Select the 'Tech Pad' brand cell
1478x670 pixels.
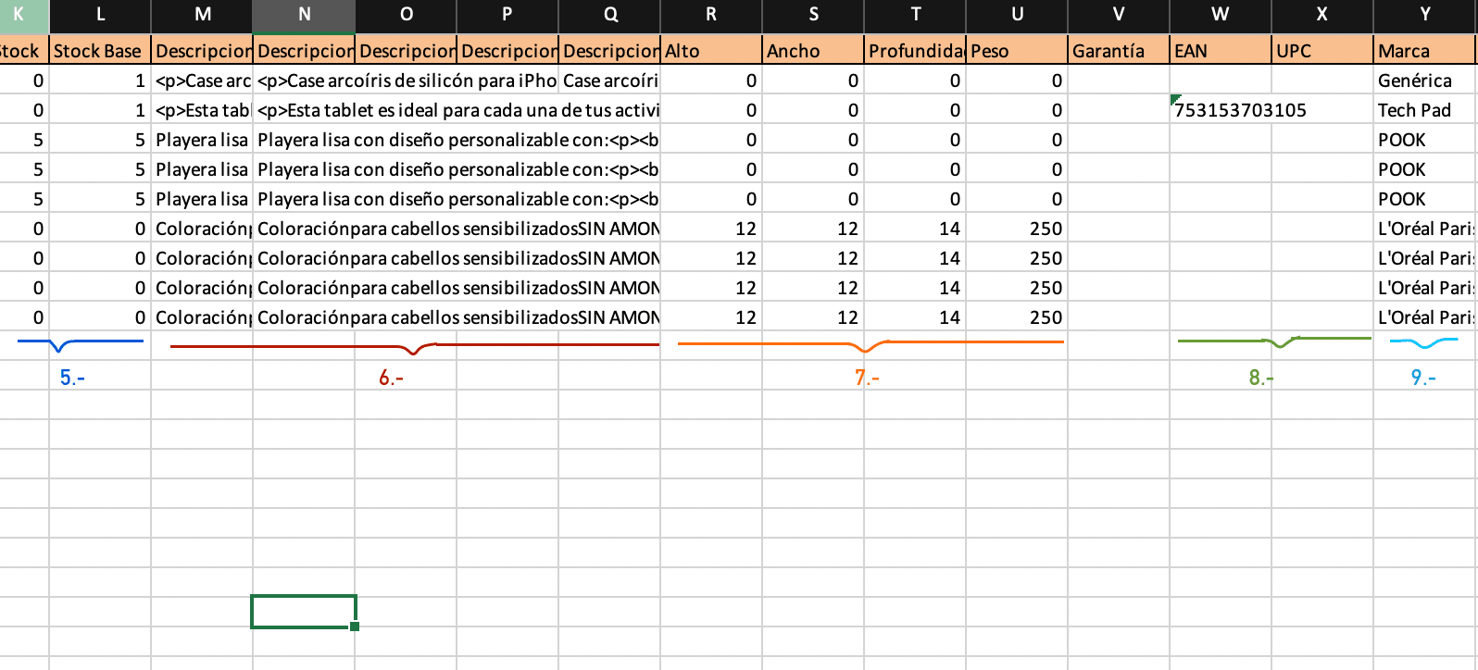pyautogui.click(x=1426, y=110)
